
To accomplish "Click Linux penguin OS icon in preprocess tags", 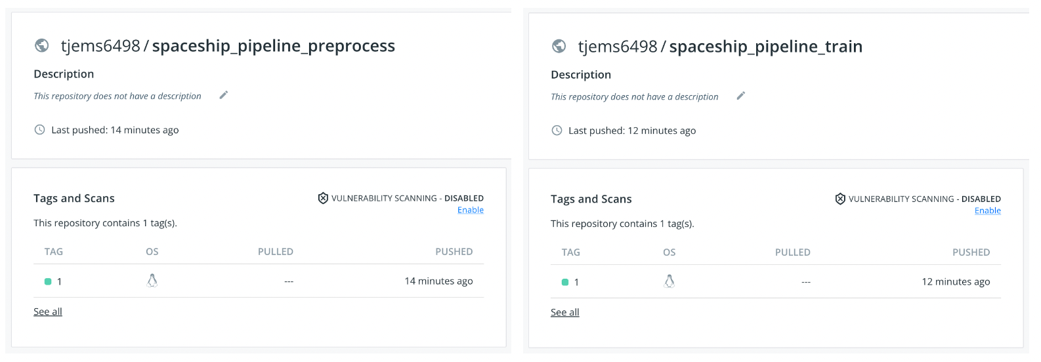I will (152, 281).
